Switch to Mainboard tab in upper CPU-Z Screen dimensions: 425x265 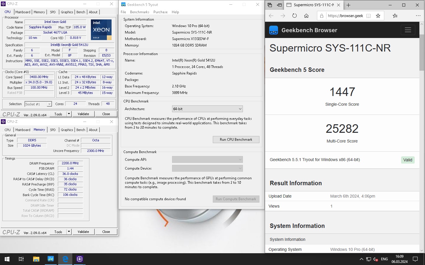pyautogui.click(x=23, y=12)
